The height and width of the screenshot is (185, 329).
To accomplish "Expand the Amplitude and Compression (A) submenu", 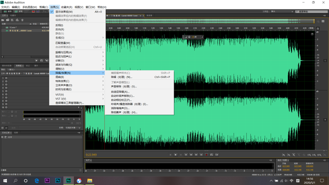I will (x=77, y=52).
